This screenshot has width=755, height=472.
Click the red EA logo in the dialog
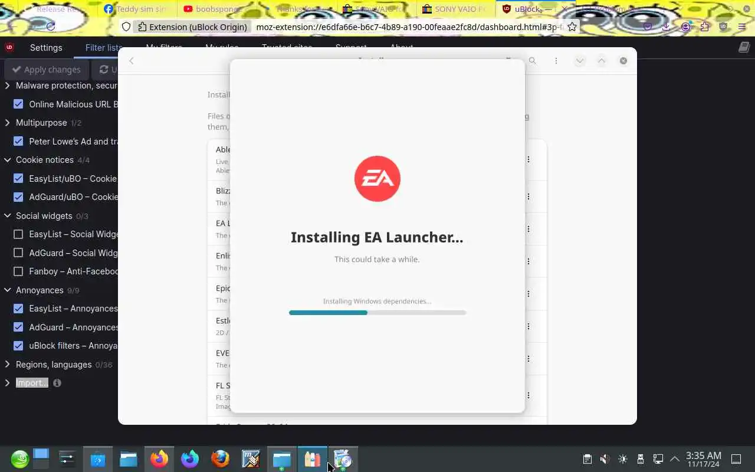coord(377,178)
